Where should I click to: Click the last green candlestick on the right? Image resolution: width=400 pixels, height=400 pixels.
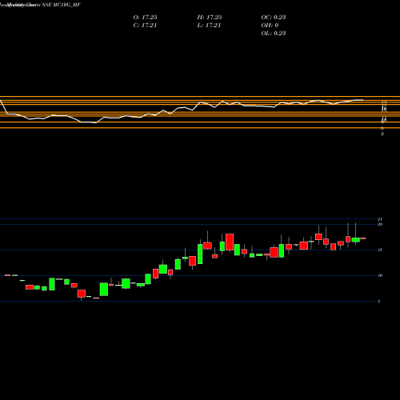click(x=355, y=240)
